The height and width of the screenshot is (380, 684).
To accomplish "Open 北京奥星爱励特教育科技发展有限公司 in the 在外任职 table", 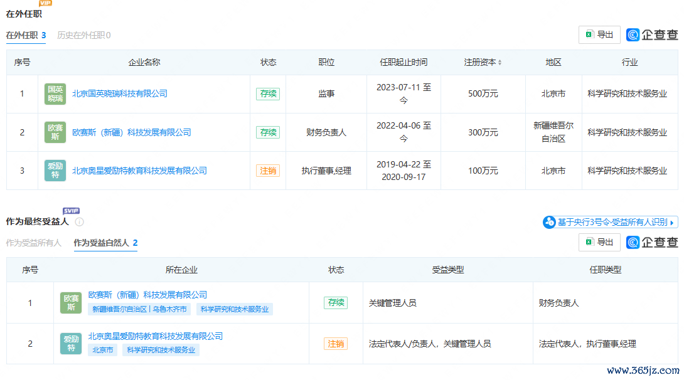I will pos(139,171).
